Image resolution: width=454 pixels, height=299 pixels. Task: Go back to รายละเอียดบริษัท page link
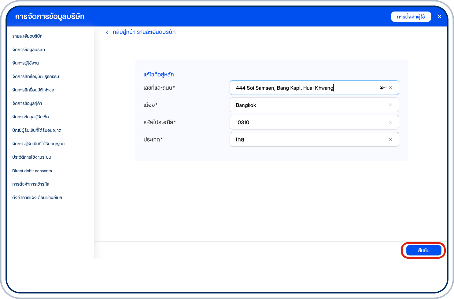[144, 32]
